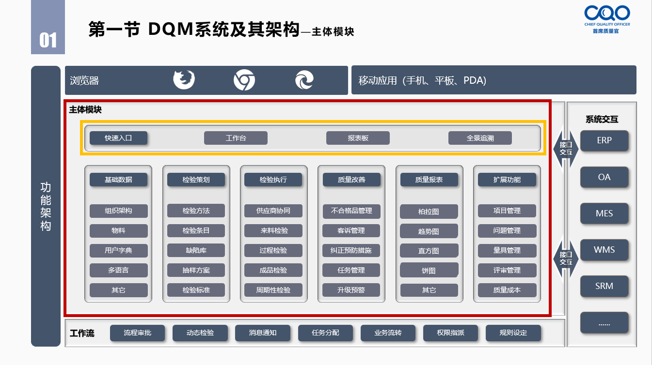This screenshot has height=365, width=652.
Task: Click the WMS system box
Action: click(604, 249)
